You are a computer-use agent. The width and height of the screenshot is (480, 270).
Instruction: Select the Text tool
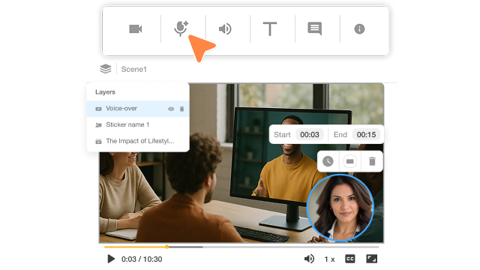click(x=270, y=28)
